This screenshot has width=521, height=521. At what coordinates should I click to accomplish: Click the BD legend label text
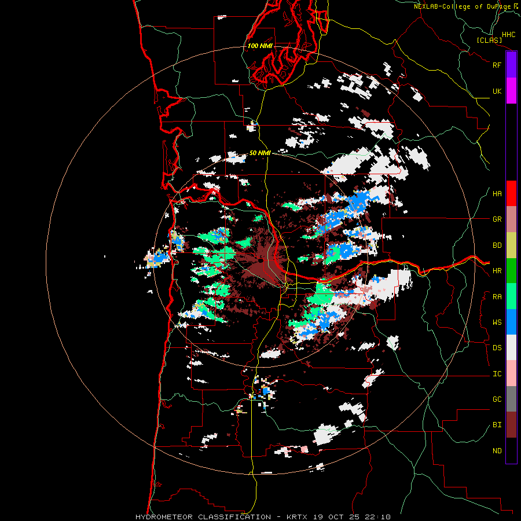[497, 245]
